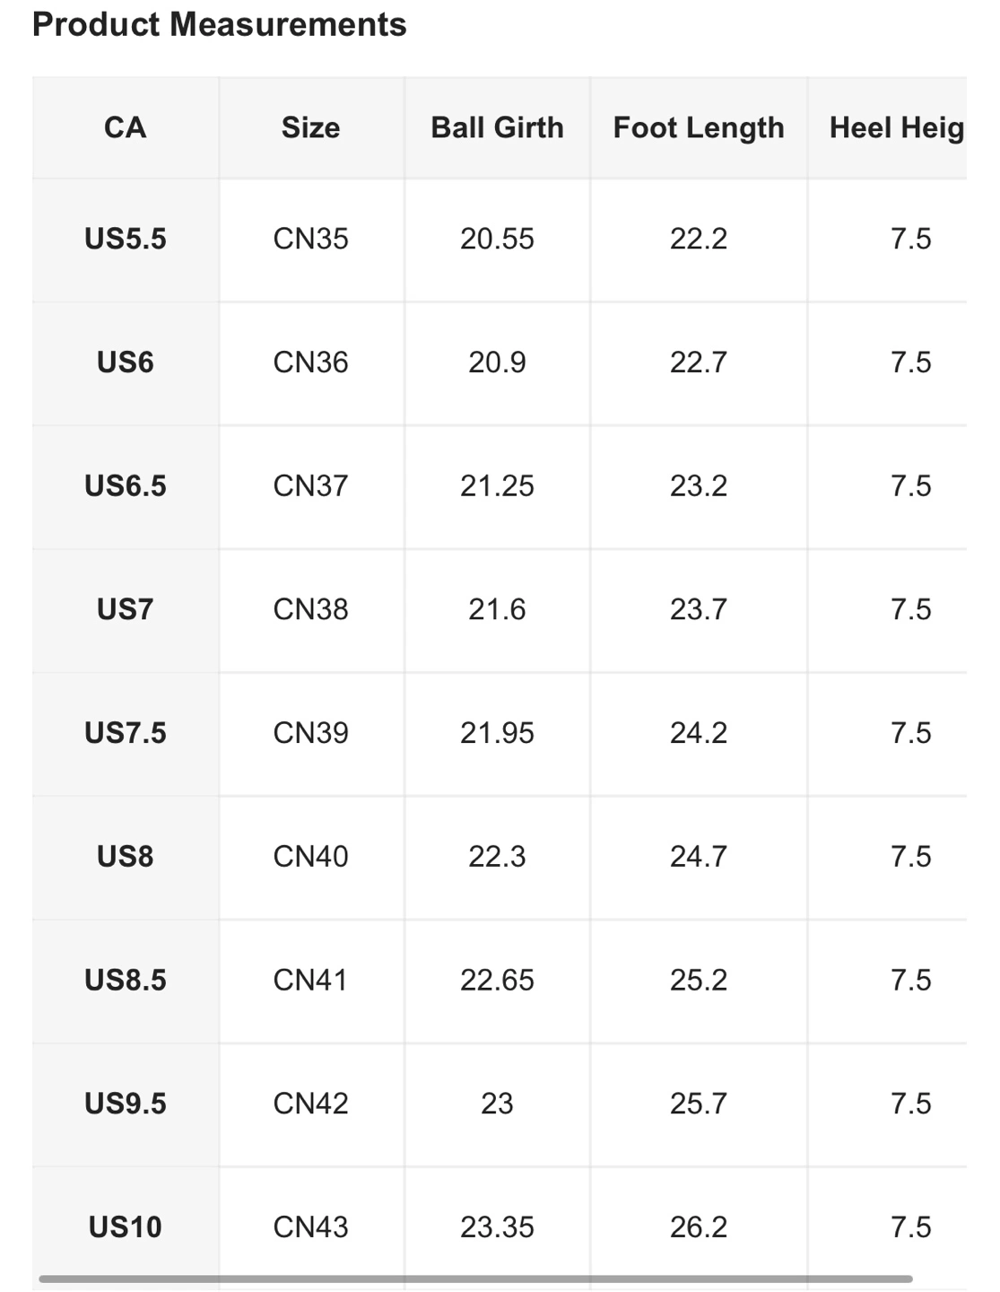Click the Ball Girth column header
Image resolution: width=1000 pixels, height=1292 pixels.
(497, 127)
